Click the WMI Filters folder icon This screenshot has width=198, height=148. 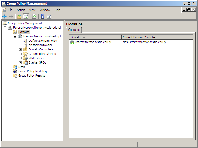click(25, 58)
